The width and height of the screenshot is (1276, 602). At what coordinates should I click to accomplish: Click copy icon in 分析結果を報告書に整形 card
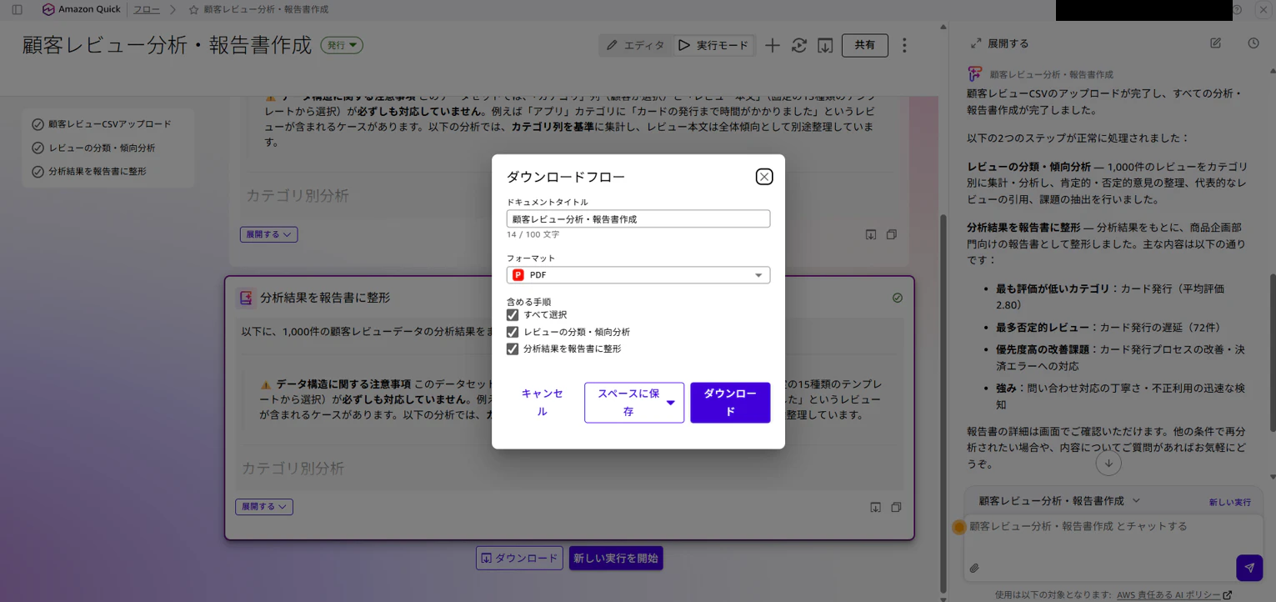tap(896, 507)
